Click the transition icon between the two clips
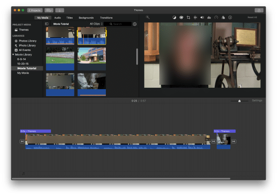 (214, 141)
